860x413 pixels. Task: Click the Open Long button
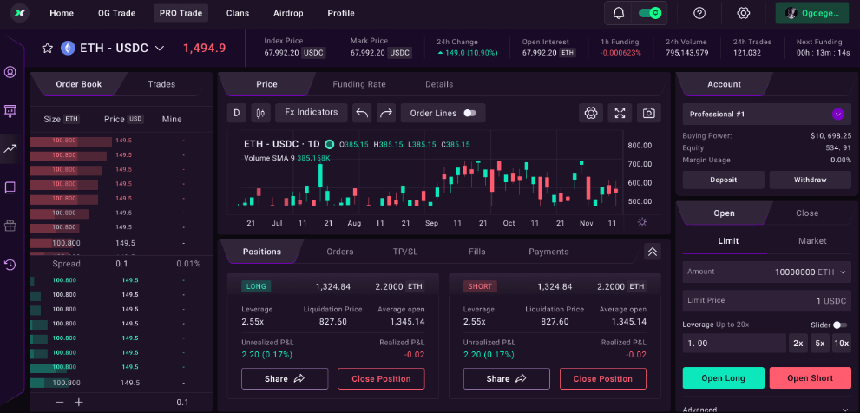724,378
